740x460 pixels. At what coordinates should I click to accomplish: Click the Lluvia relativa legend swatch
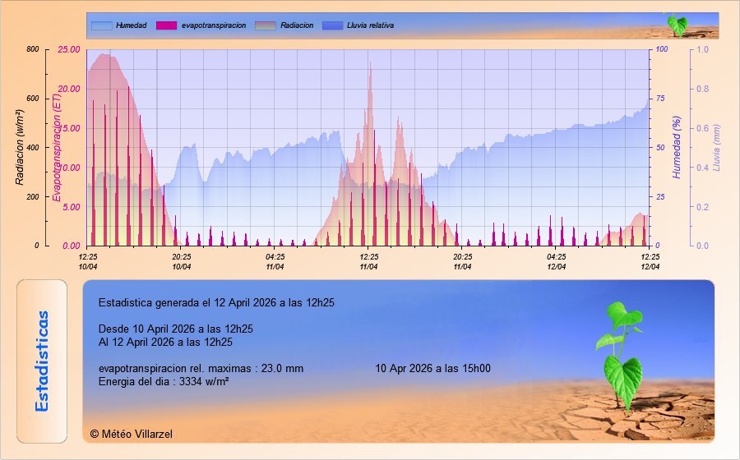[332, 25]
